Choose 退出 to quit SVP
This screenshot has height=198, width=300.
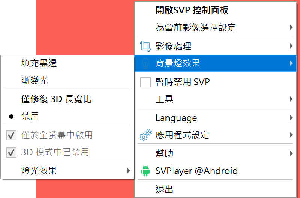(x=216, y=189)
